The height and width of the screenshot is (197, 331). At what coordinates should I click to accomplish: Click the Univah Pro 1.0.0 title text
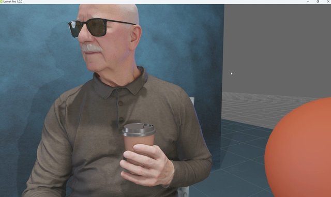[12, 2]
